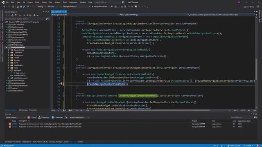Click the Solution Explorer wrench Properties icon

pos(34,16)
